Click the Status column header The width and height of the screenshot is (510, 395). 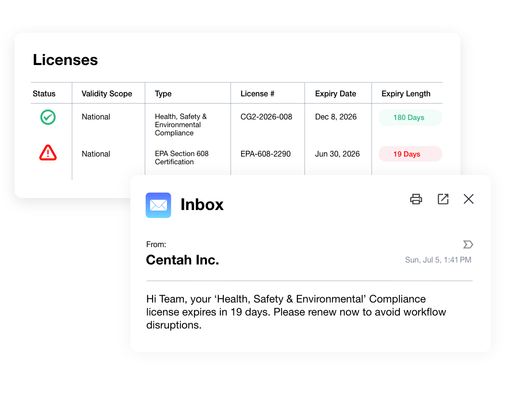pyautogui.click(x=44, y=94)
